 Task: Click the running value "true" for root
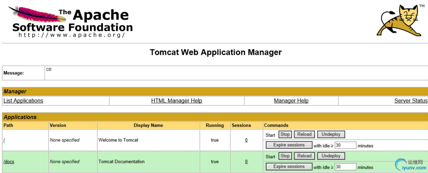[x=215, y=140]
